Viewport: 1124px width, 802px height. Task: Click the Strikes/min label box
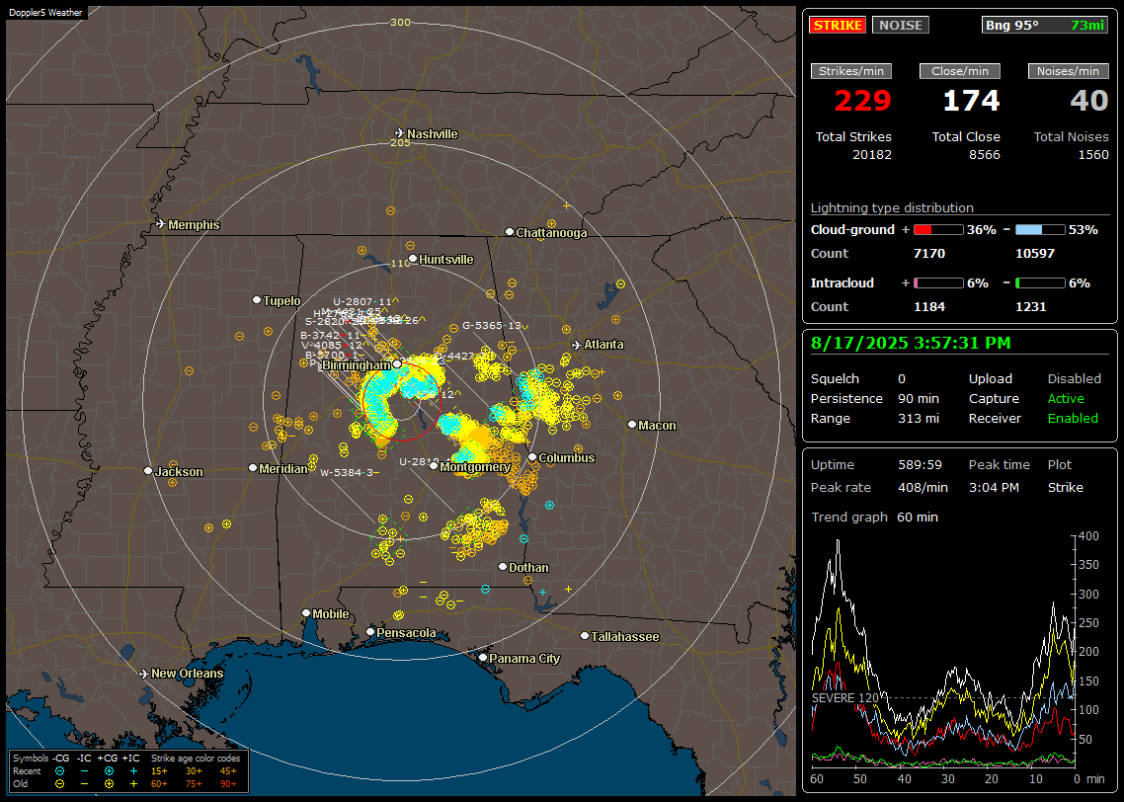pos(850,71)
